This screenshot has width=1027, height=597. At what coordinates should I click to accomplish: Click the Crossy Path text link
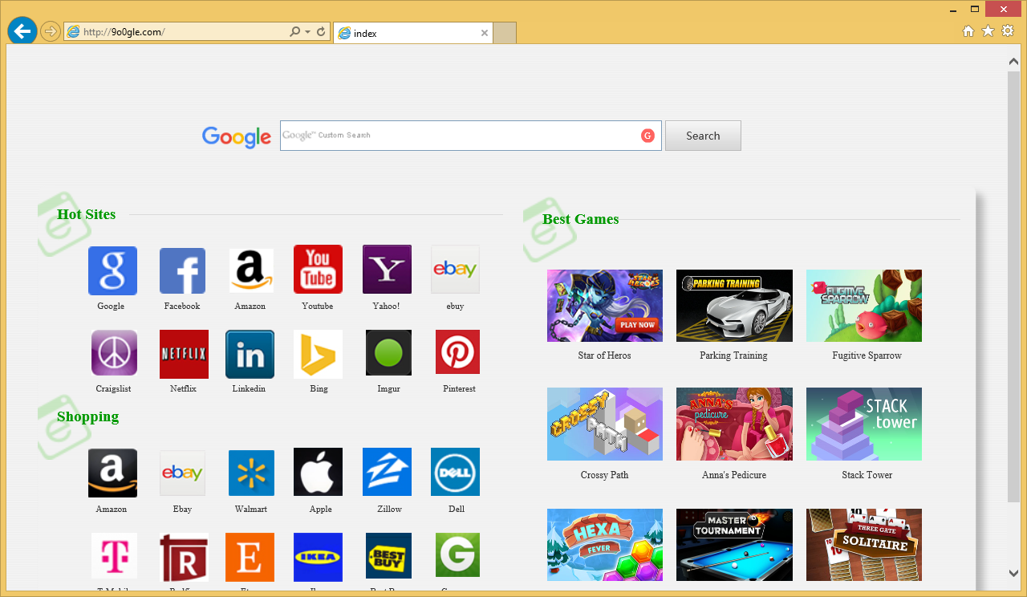pos(604,475)
